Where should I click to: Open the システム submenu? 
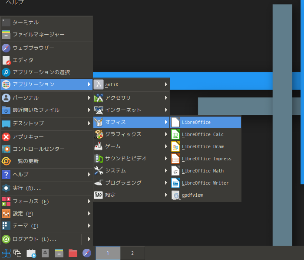point(131,171)
